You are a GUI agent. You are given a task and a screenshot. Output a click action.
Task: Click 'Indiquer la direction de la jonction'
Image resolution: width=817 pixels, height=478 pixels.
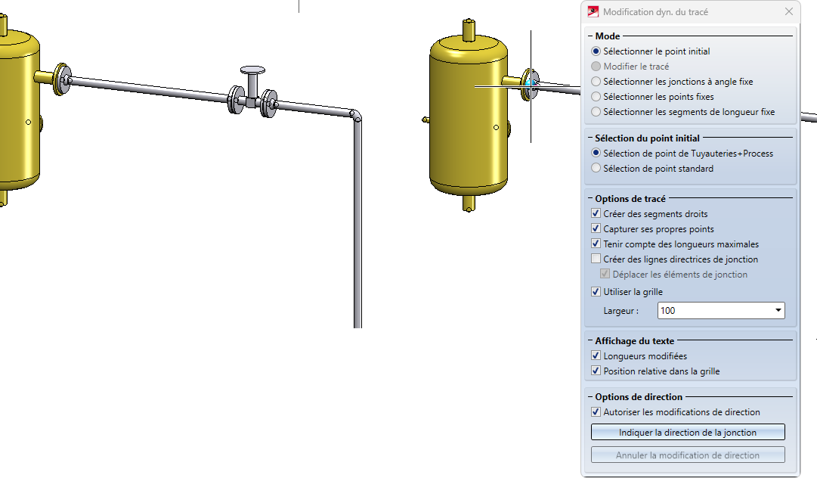688,432
